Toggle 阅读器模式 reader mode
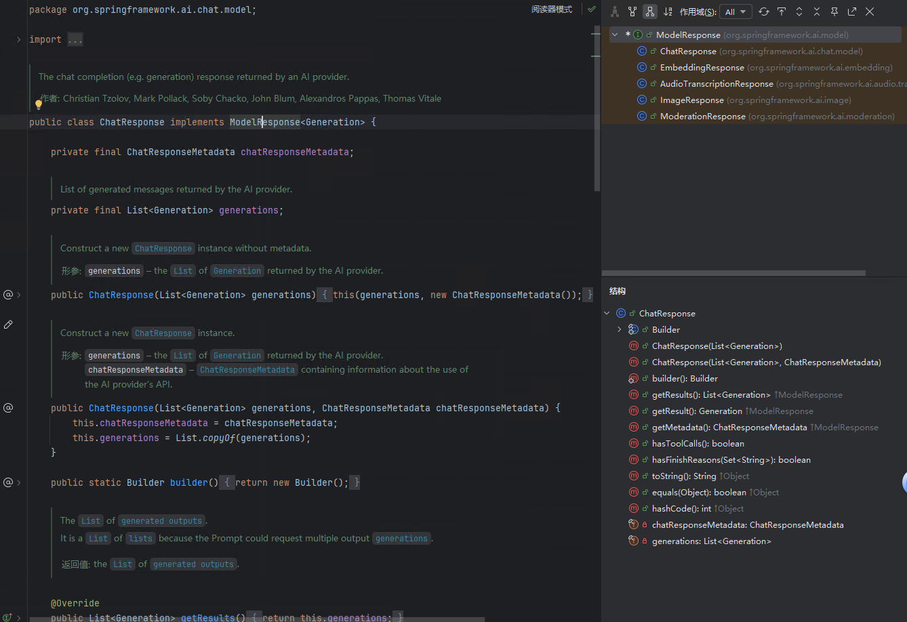Screen dimensions: 907x622 [551, 9]
